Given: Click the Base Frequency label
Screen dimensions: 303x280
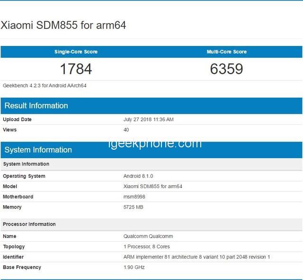Looking at the screenshot, I should click(22, 267).
